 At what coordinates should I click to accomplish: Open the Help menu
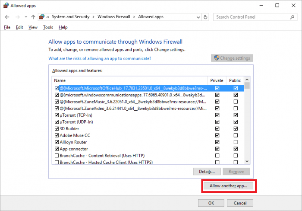63,27
